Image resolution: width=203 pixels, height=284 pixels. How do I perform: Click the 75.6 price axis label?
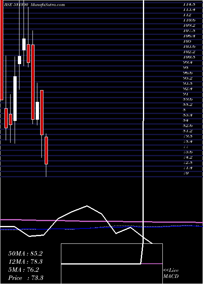click(188, 152)
